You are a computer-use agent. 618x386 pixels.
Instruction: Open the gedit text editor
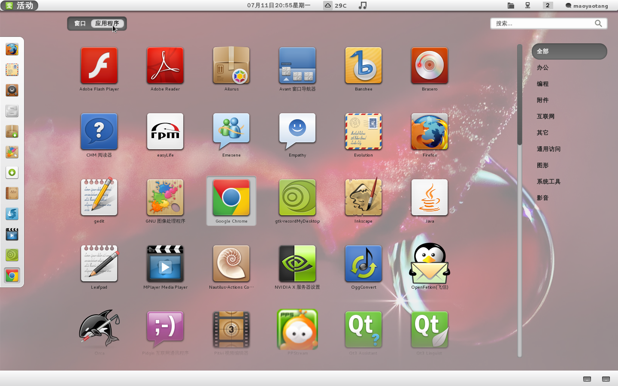click(99, 198)
